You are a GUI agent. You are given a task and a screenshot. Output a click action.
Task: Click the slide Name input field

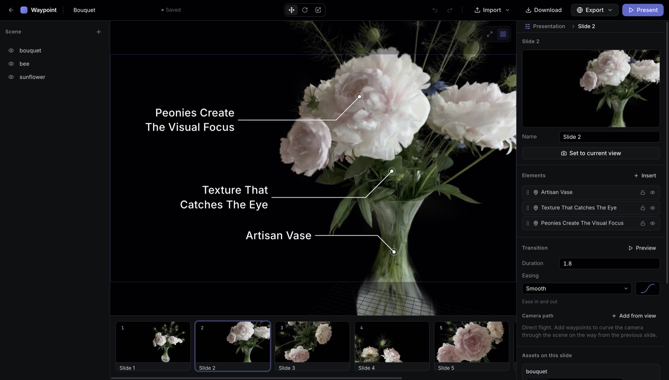point(609,137)
